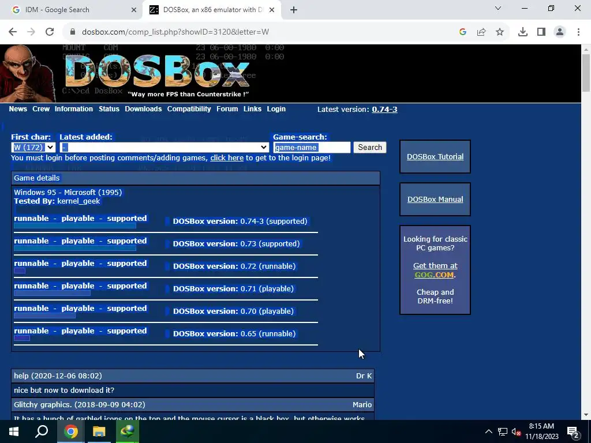Viewport: 591px width, 443px height.
Task: Select the DOSBox x86 emulator tab
Action: click(x=211, y=10)
